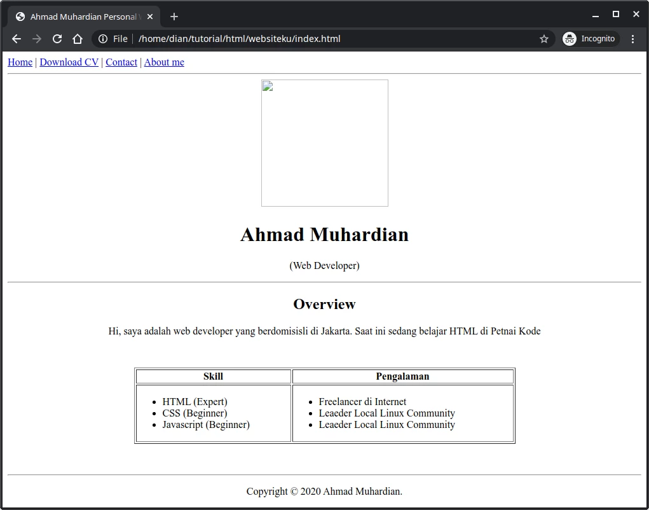Click the Ahmad Muhardian heading
649x510 pixels.
[324, 235]
